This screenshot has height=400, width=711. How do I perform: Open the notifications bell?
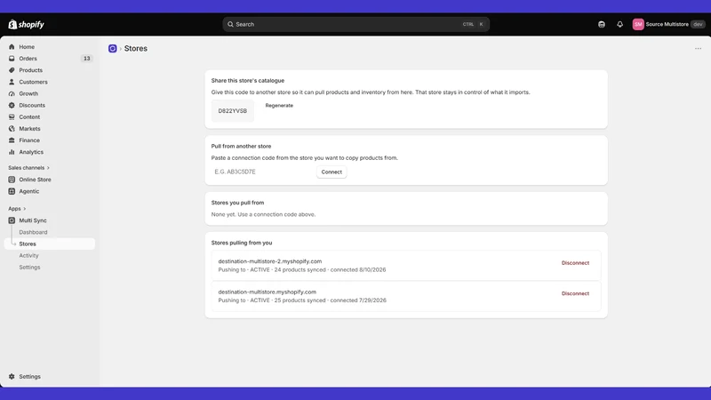(619, 25)
